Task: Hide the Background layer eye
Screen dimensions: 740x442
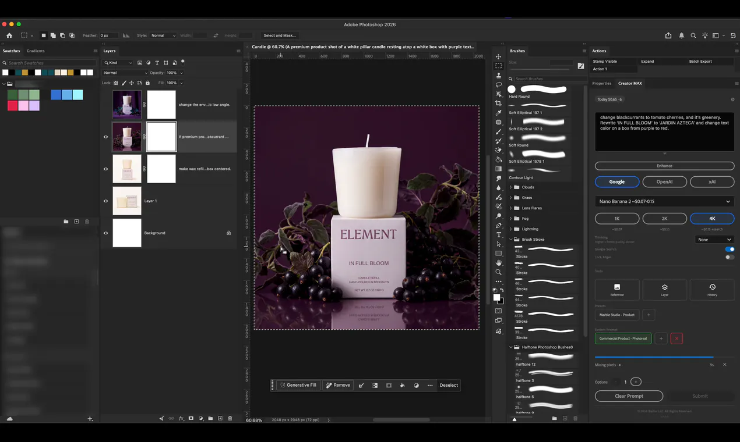Action: [x=105, y=233]
